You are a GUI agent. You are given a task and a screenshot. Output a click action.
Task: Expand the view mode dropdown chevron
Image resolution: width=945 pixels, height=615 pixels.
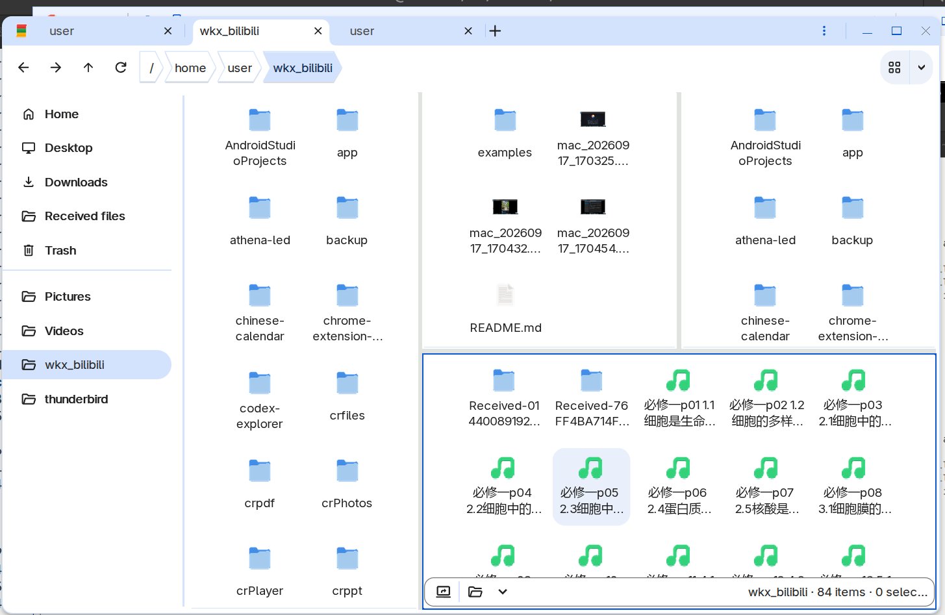tap(921, 68)
